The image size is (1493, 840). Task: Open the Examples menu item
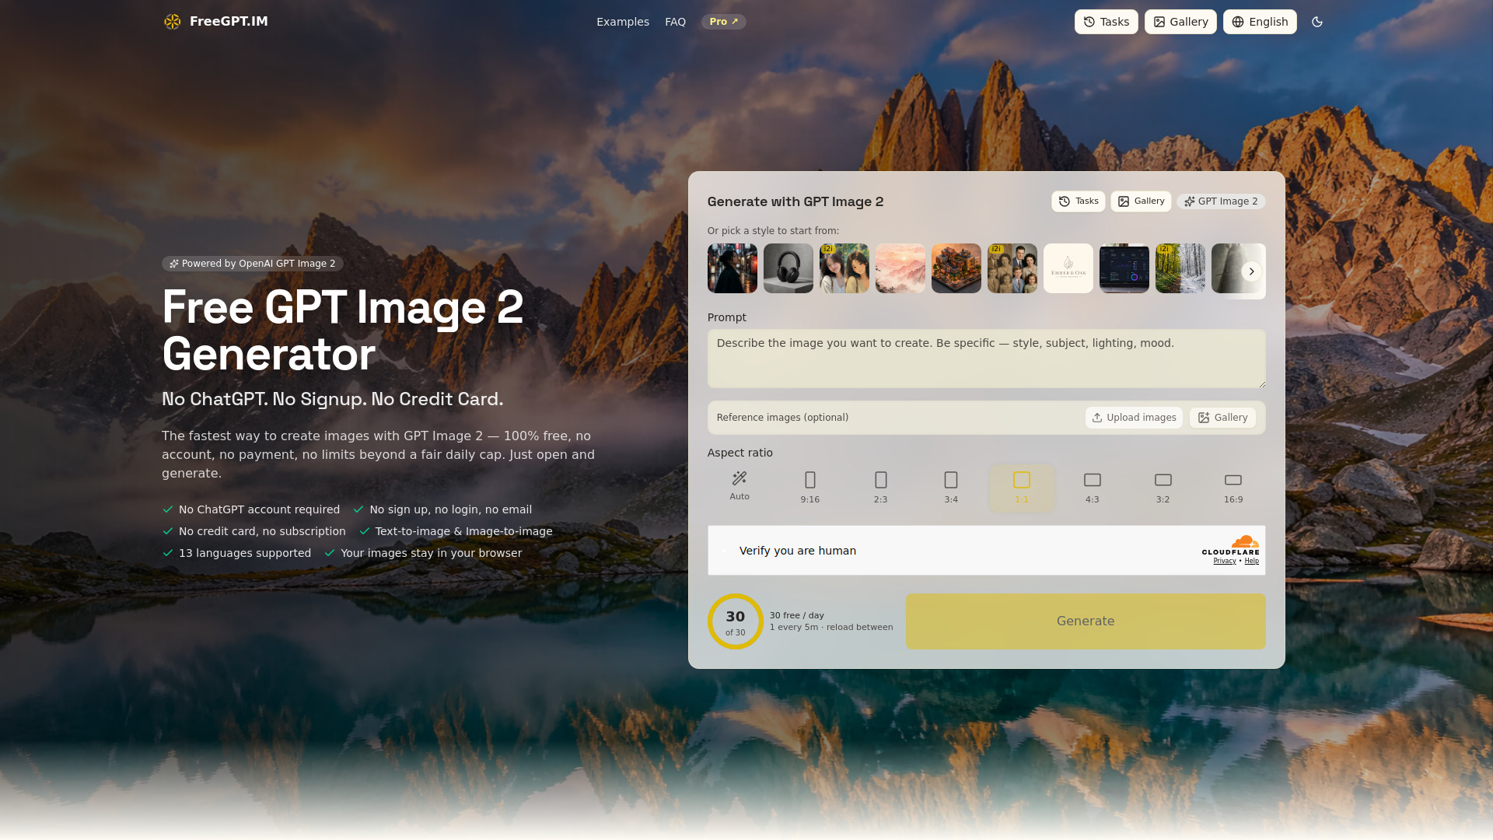point(622,22)
